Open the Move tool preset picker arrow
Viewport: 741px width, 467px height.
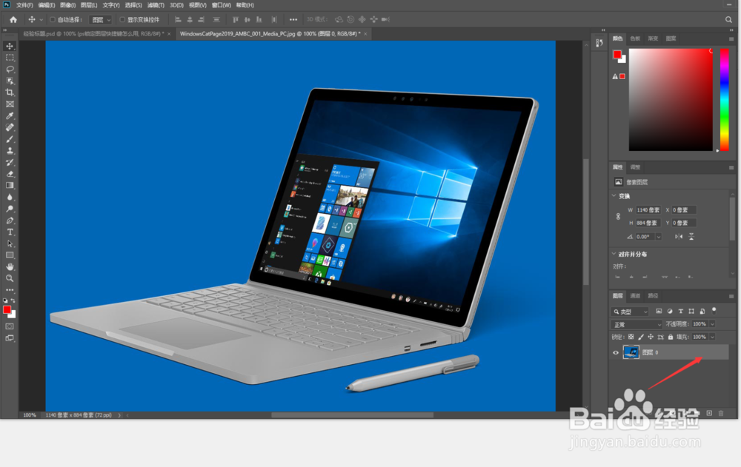(x=41, y=19)
